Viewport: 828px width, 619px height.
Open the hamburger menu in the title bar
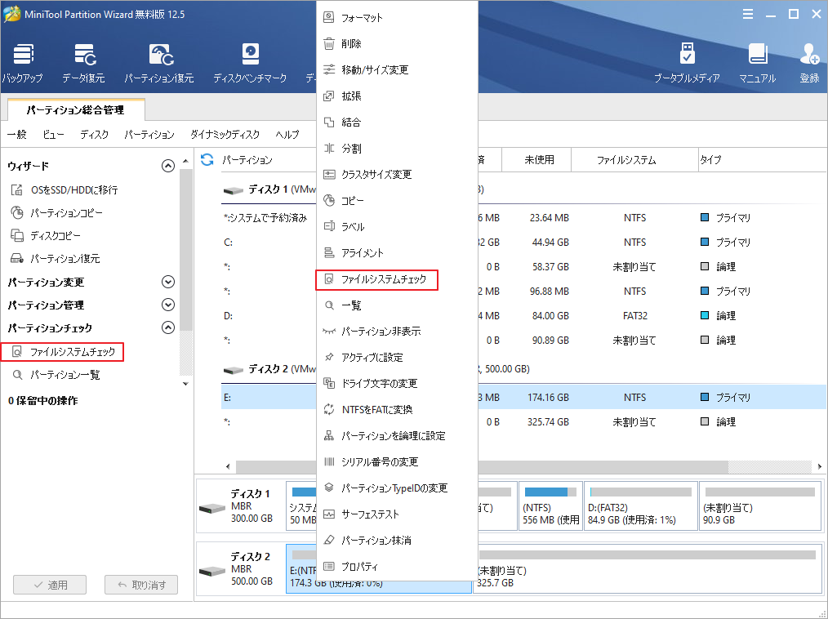pos(749,13)
